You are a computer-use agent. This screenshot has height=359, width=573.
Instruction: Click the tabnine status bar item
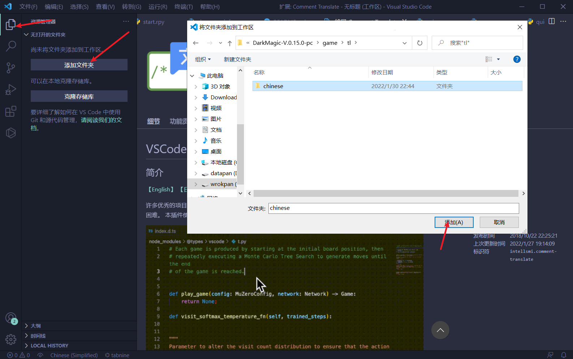[117, 355]
